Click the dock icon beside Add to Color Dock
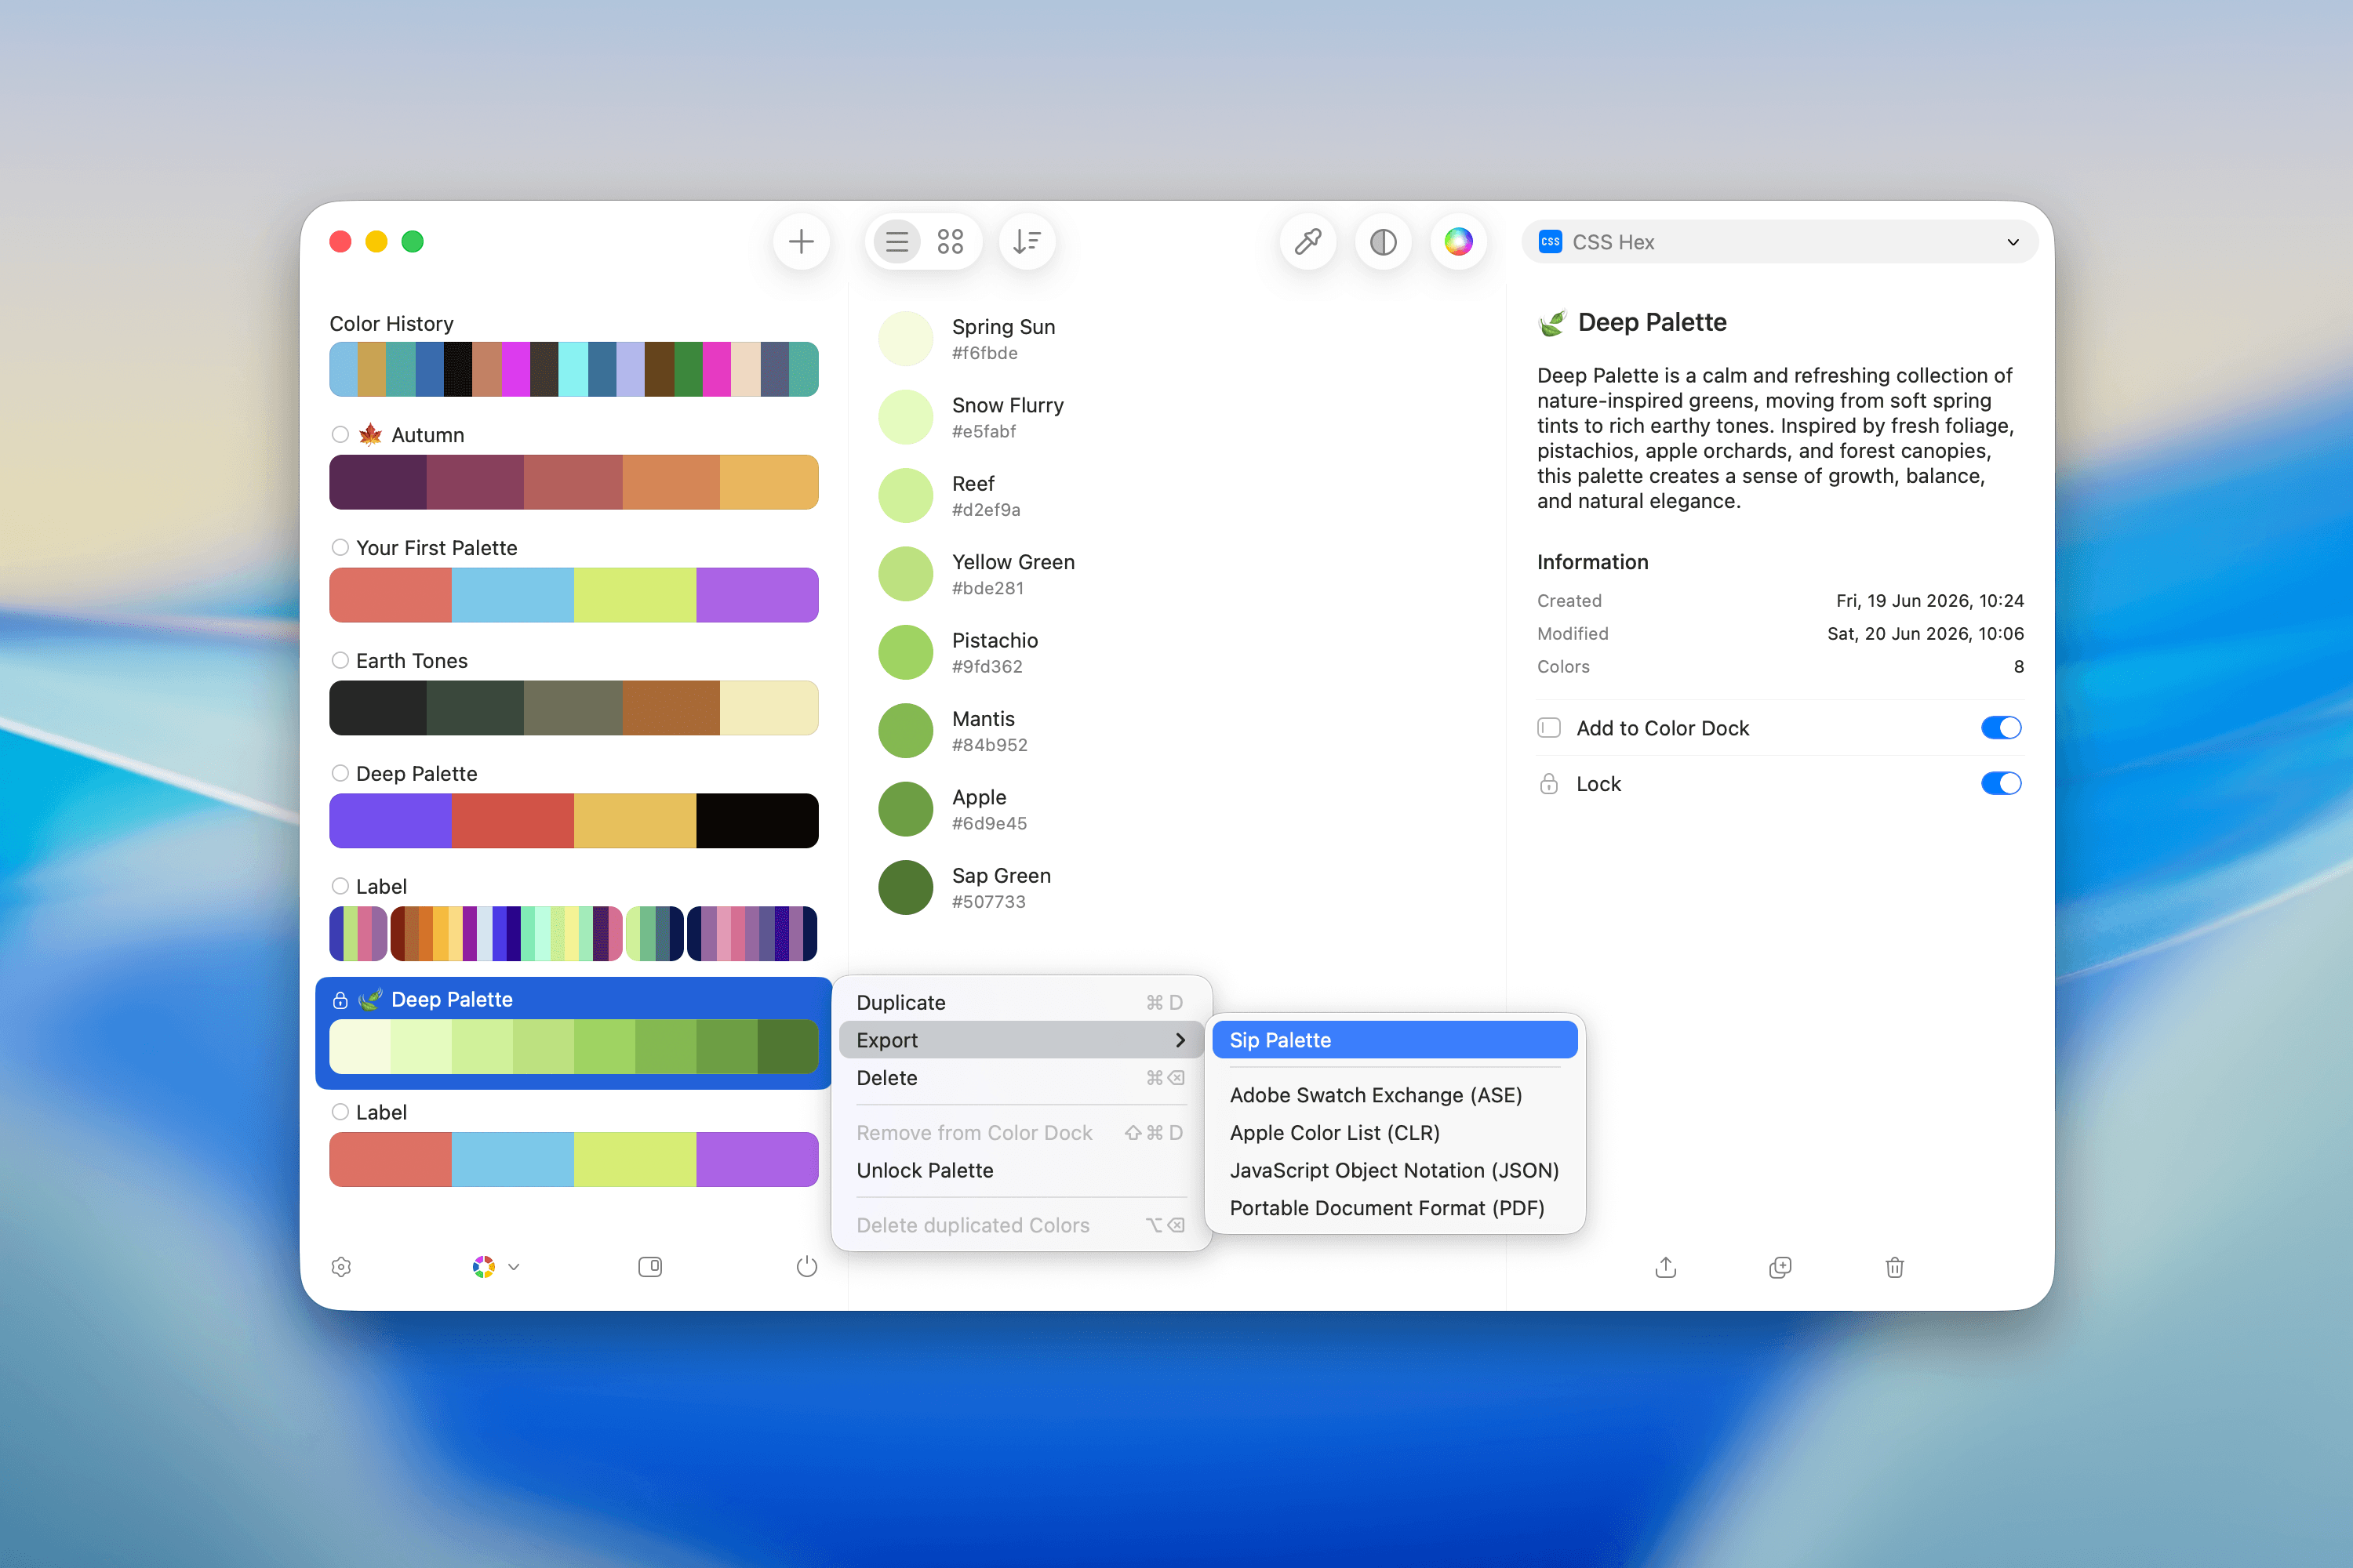This screenshot has width=2353, height=1568. (1548, 728)
